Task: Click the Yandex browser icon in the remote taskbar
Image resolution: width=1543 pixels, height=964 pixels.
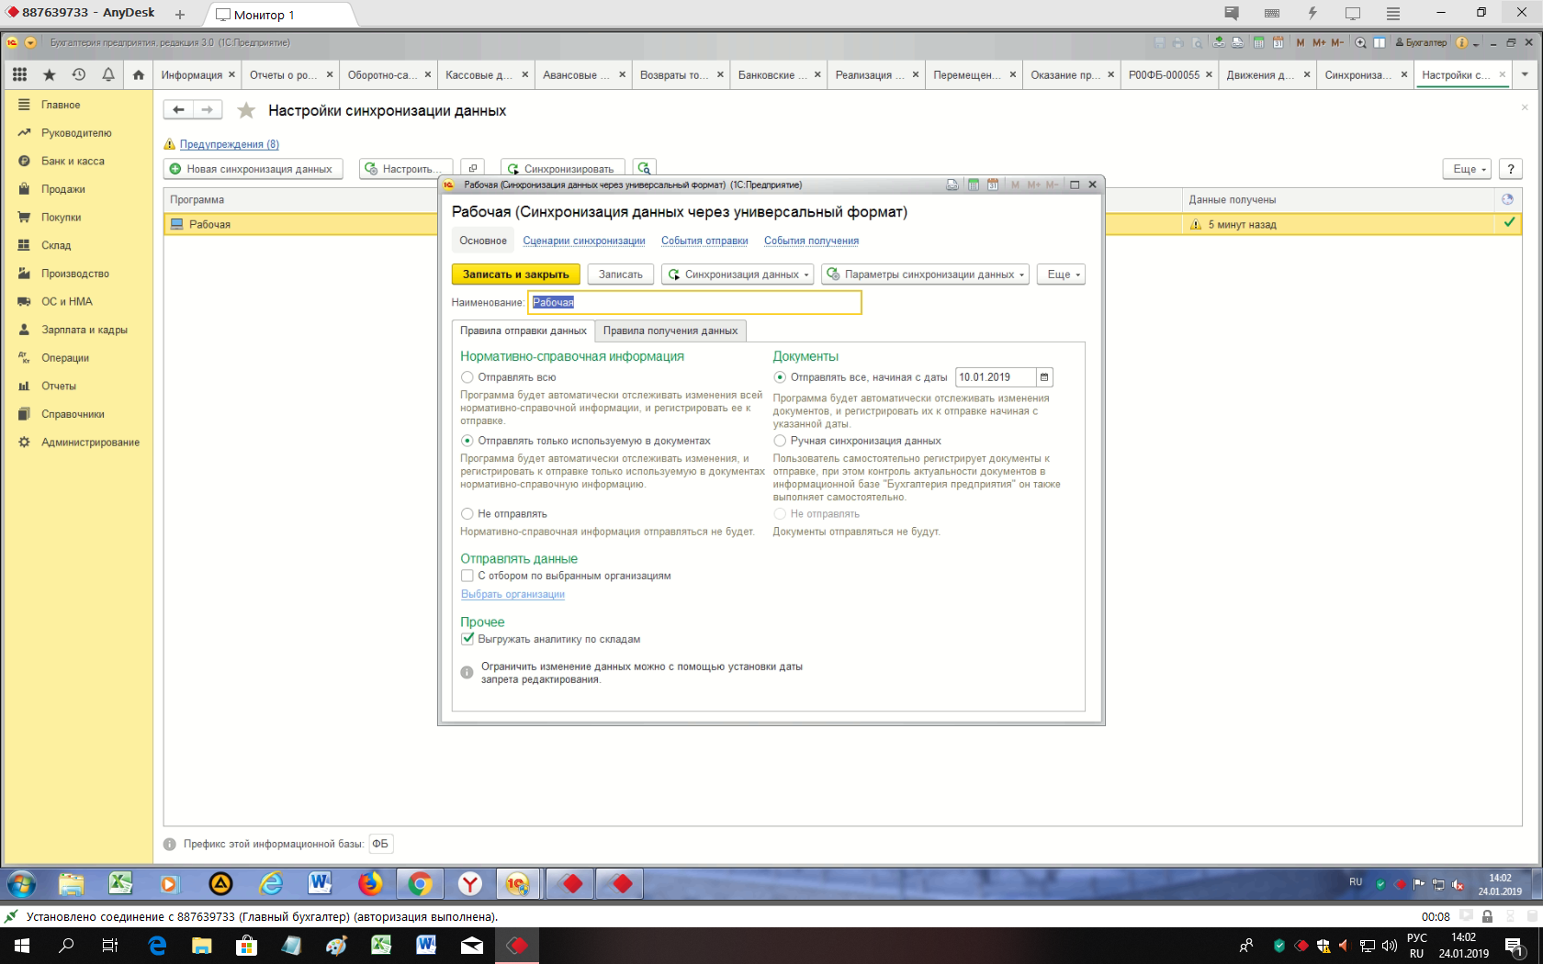Action: pos(469,884)
